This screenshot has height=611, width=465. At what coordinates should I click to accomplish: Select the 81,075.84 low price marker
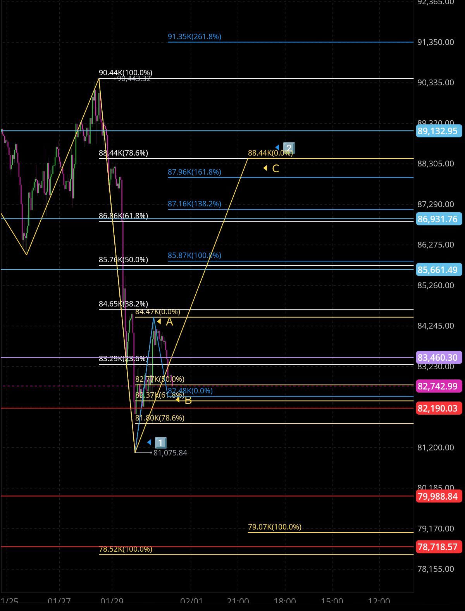pyautogui.click(x=170, y=453)
